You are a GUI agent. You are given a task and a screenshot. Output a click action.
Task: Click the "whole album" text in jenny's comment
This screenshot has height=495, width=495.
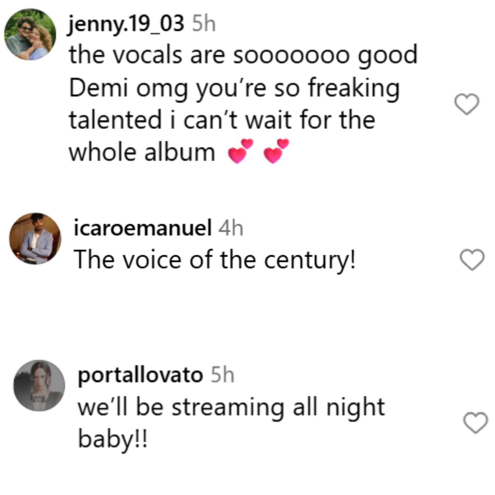[142, 152]
